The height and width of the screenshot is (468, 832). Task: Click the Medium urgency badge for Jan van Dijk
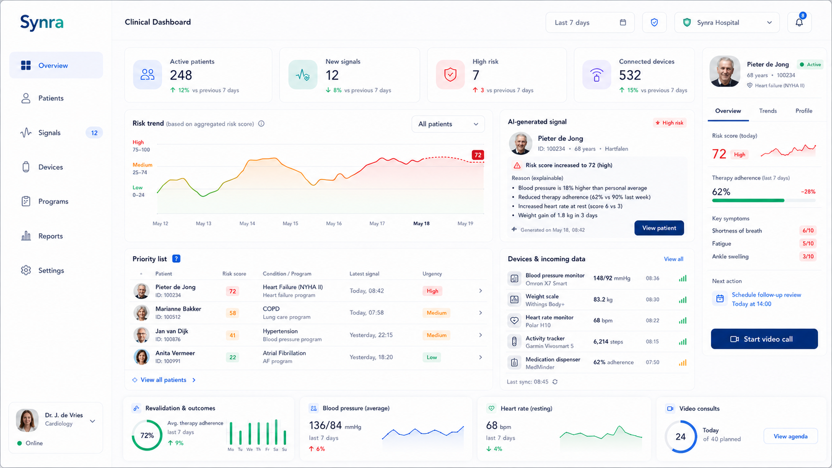tap(436, 335)
